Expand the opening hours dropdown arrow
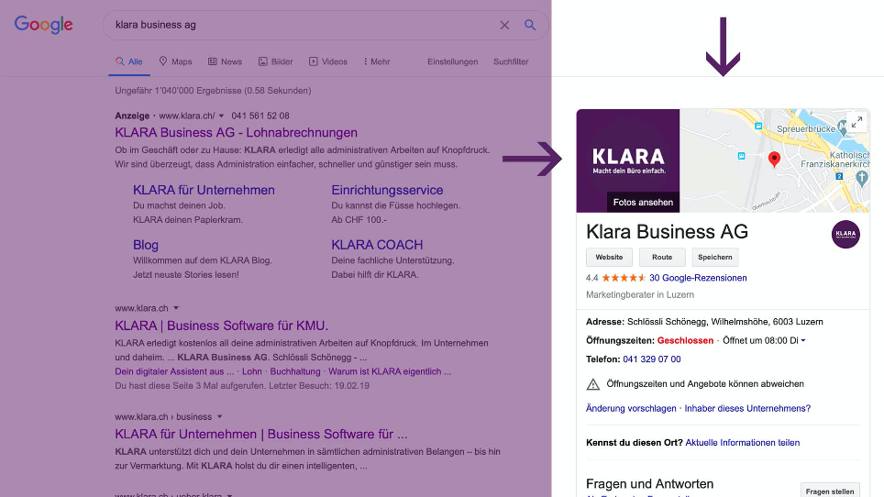The image size is (884, 497). click(803, 340)
